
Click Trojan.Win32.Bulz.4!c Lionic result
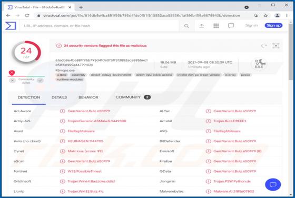pyautogui.click(x=85, y=192)
